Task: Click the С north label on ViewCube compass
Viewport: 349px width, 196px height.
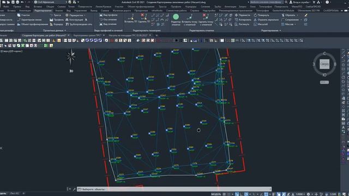Action: pos(324,53)
